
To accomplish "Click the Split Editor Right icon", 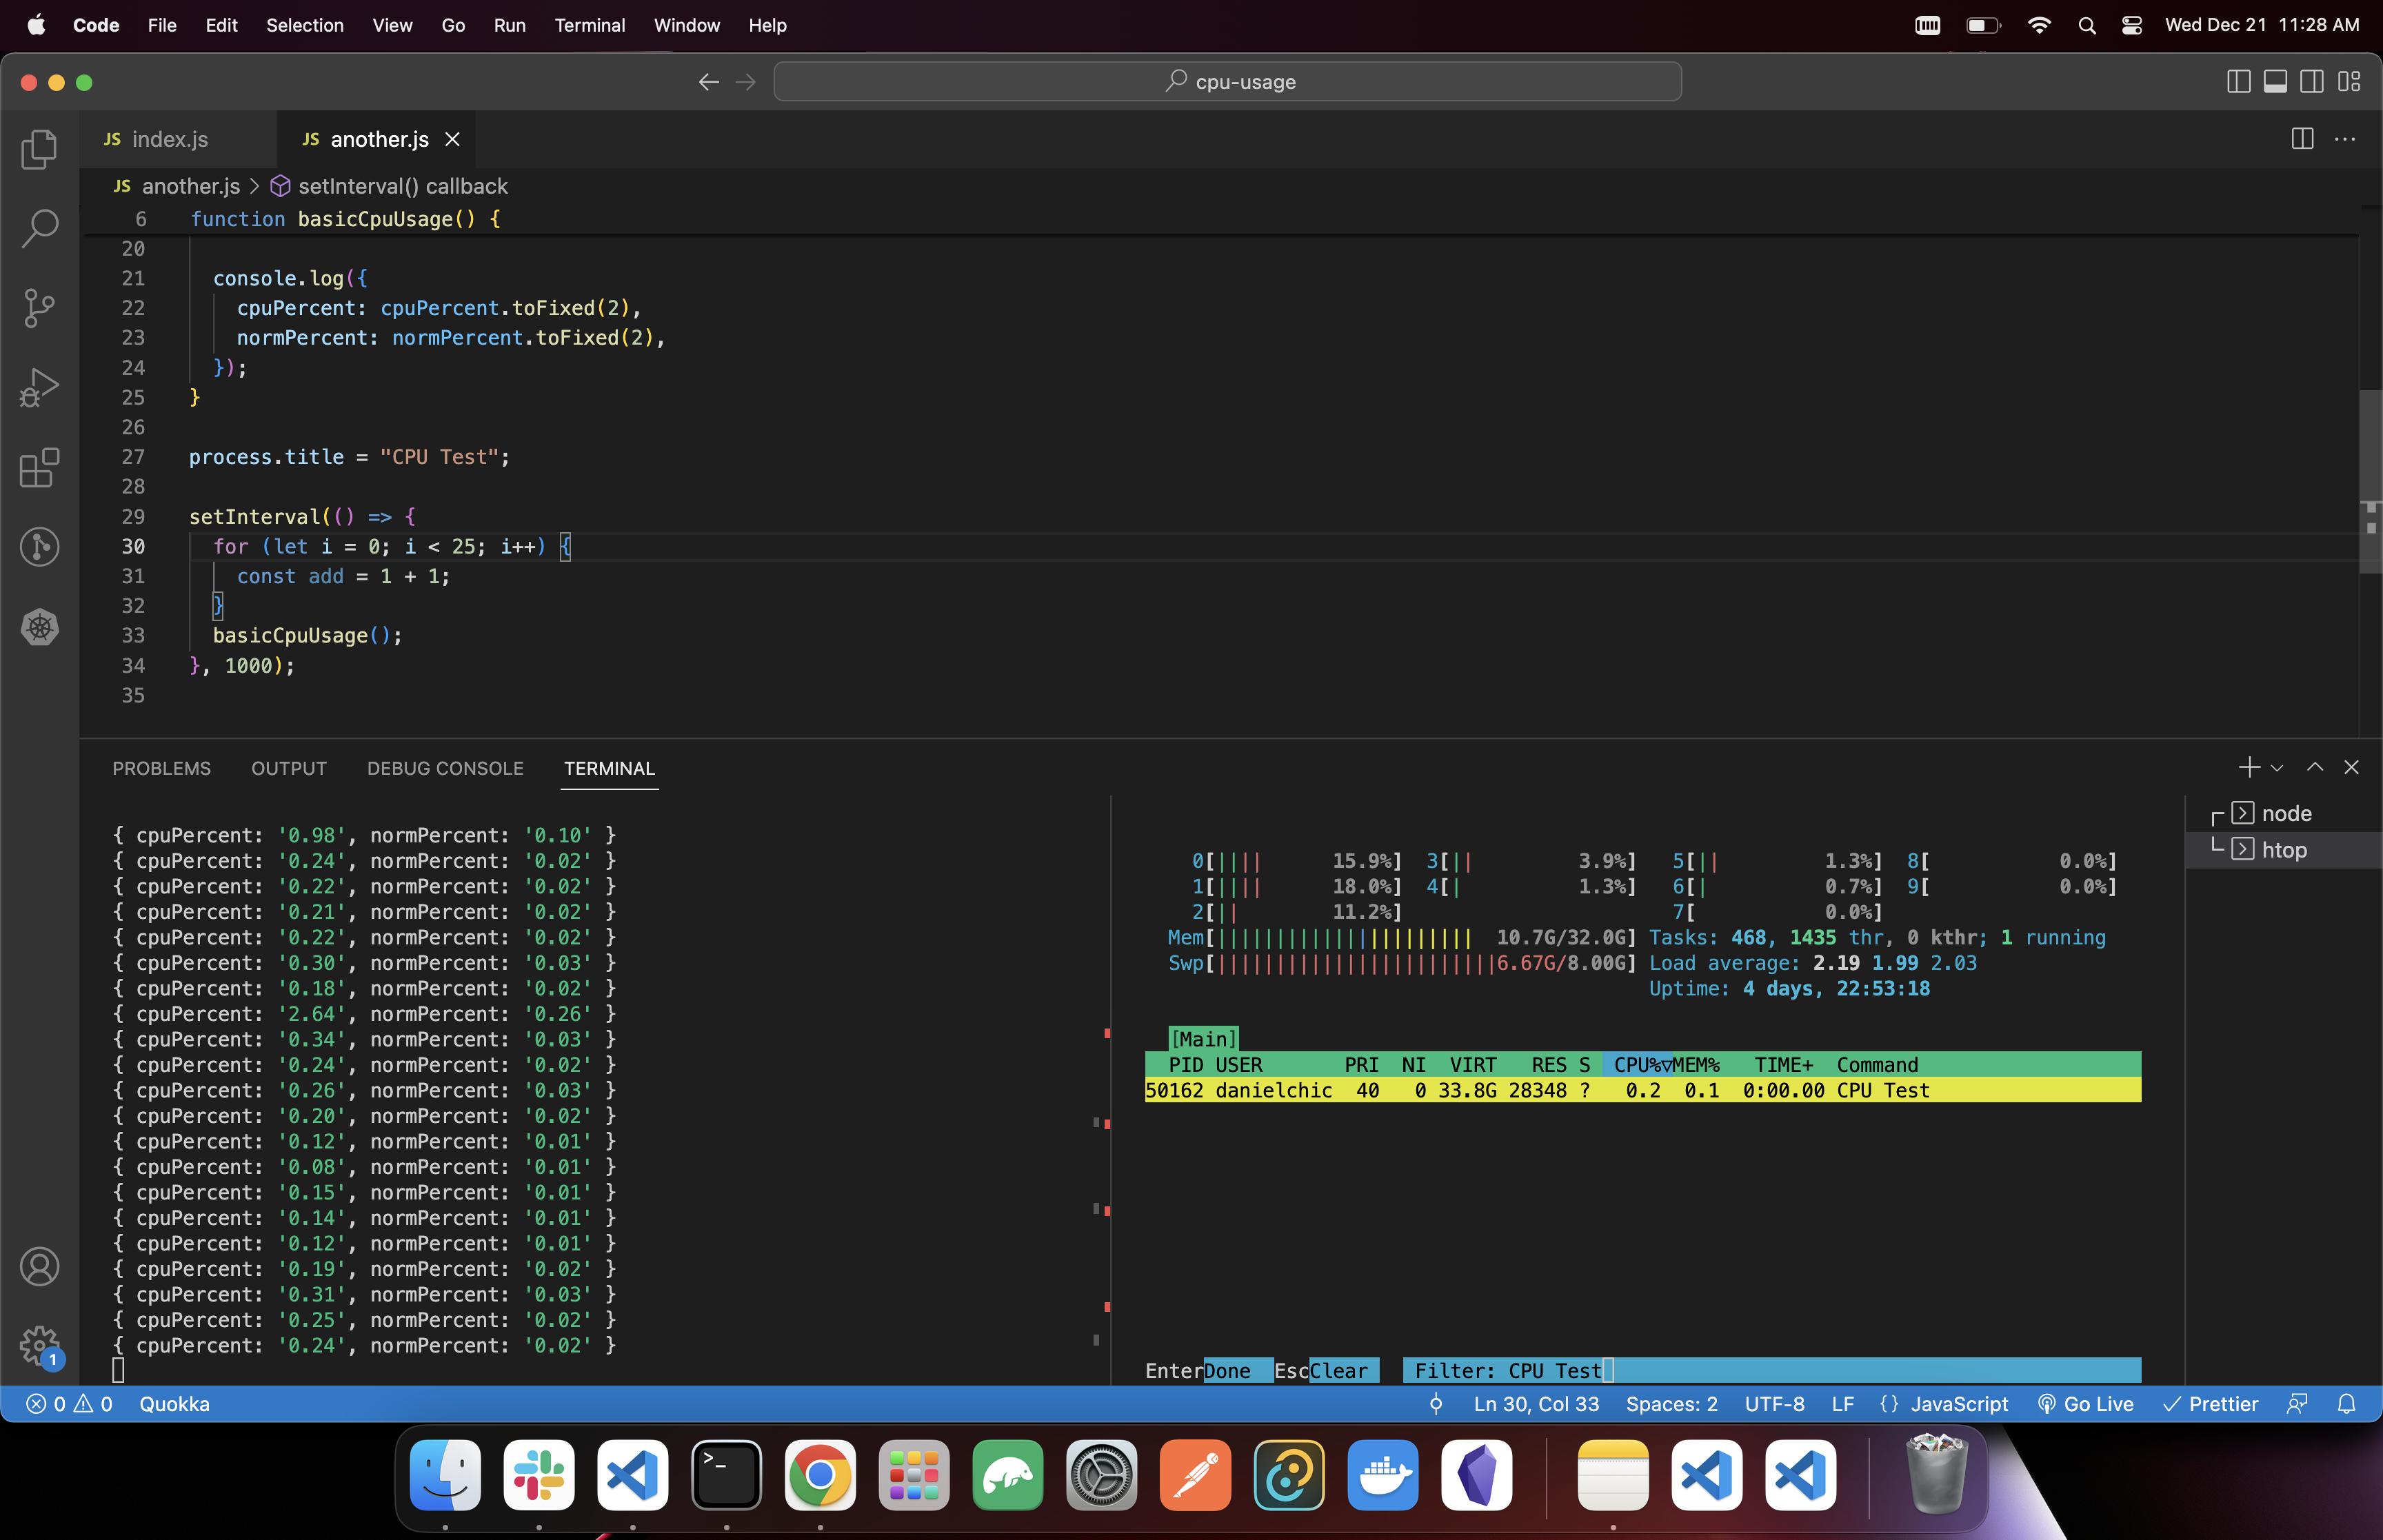I will [x=2302, y=139].
